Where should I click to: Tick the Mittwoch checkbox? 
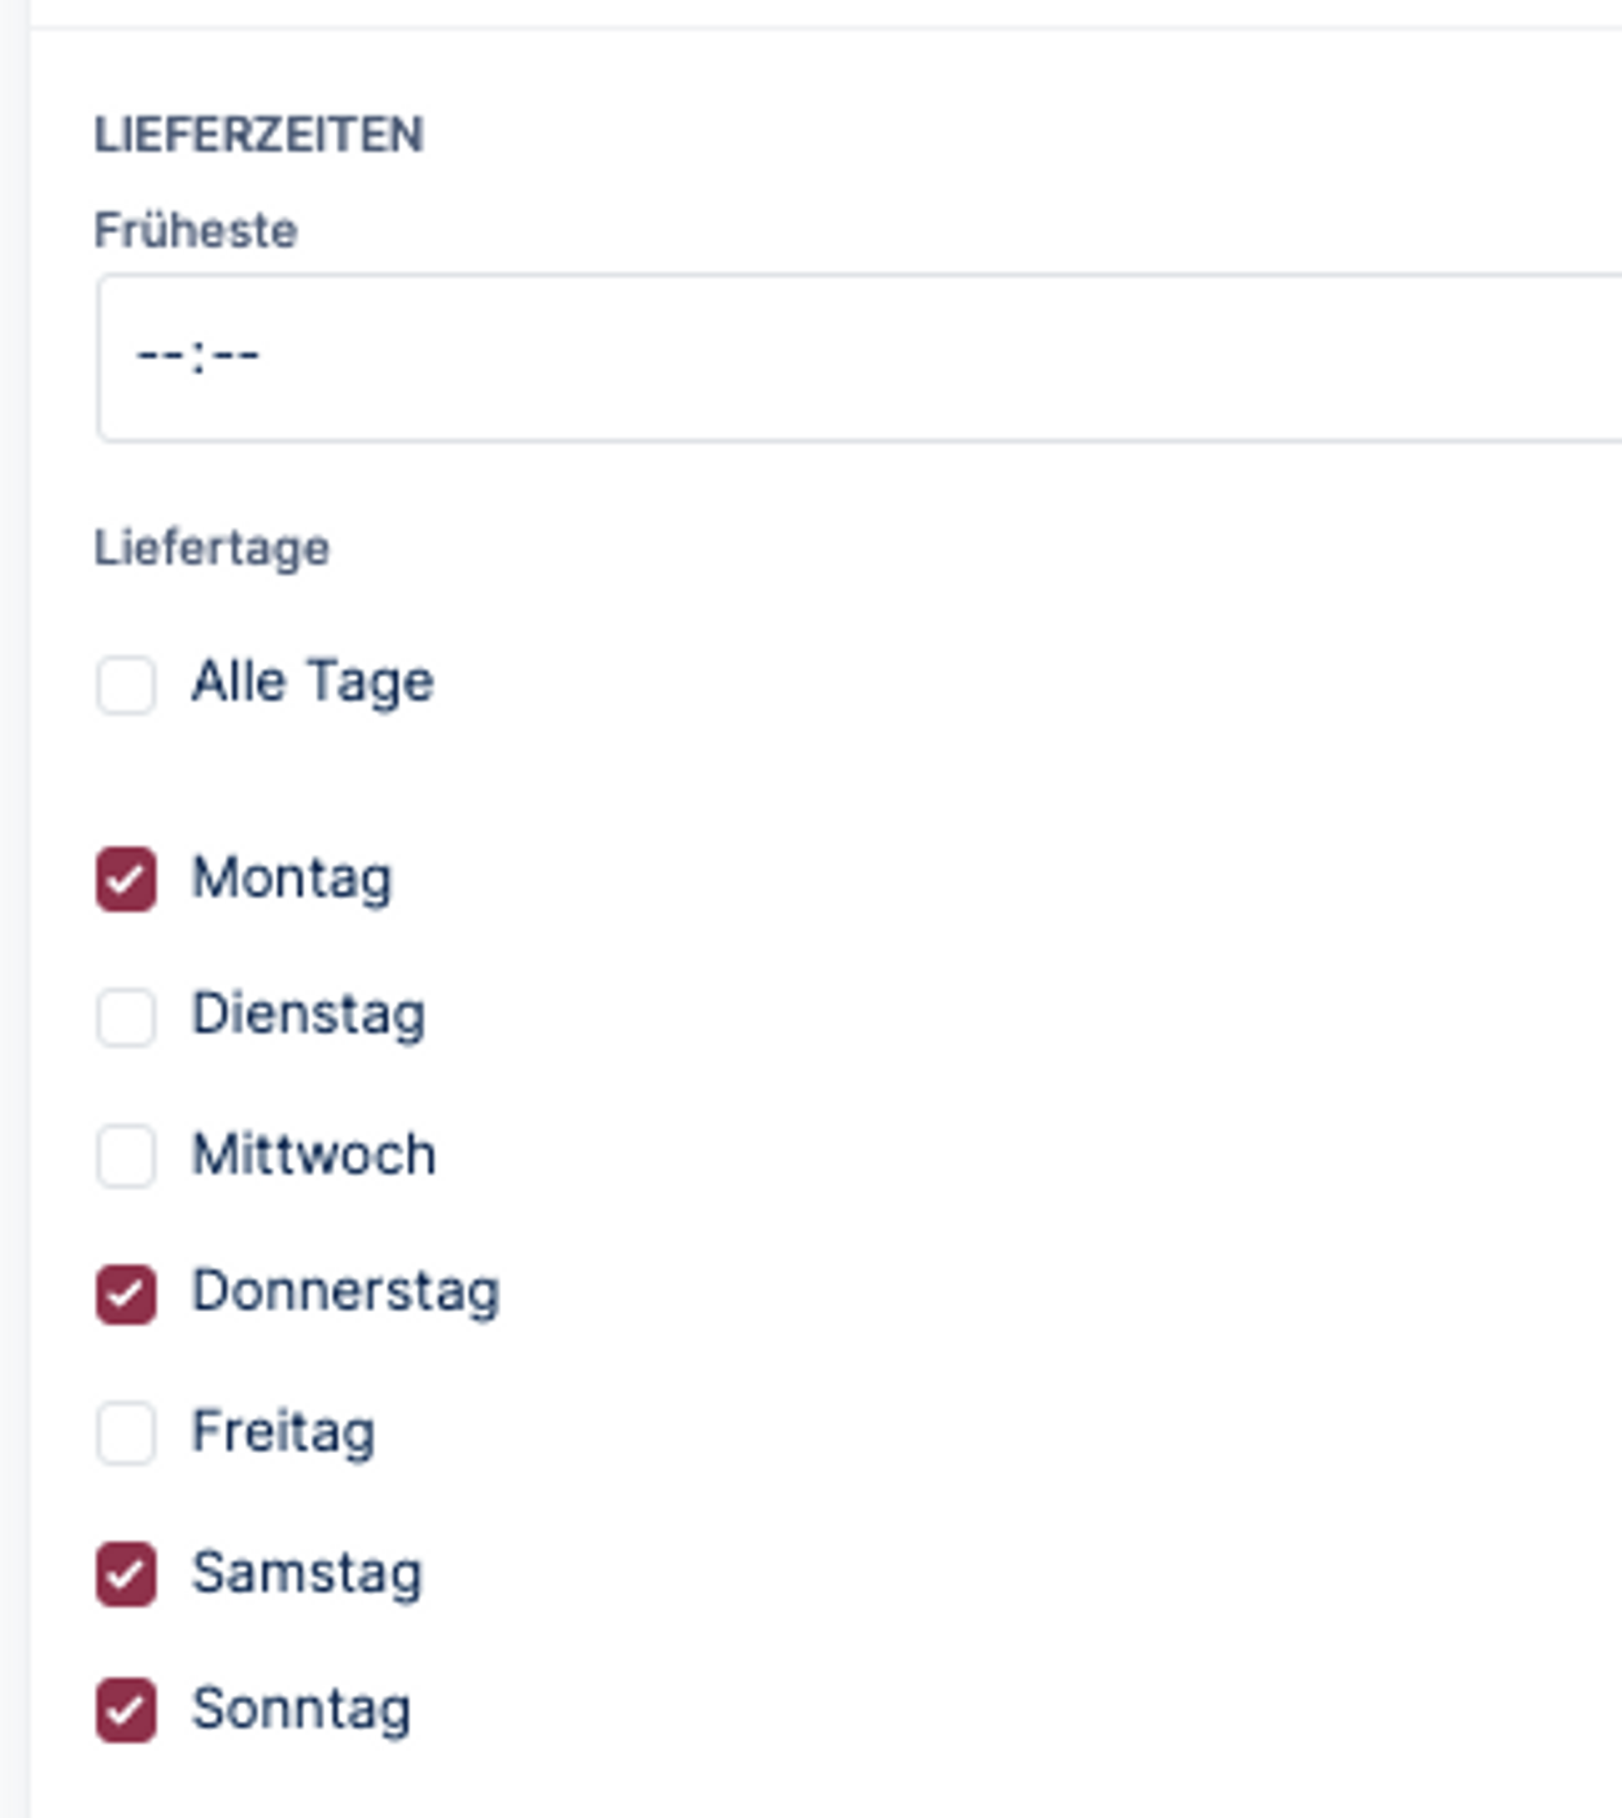point(126,1156)
